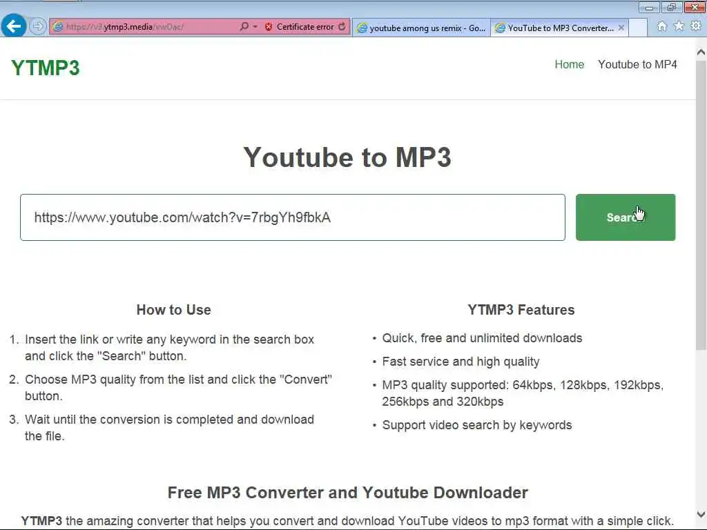Switch to the youtube among us remix tab
The height and width of the screenshot is (530, 707).
coord(421,28)
